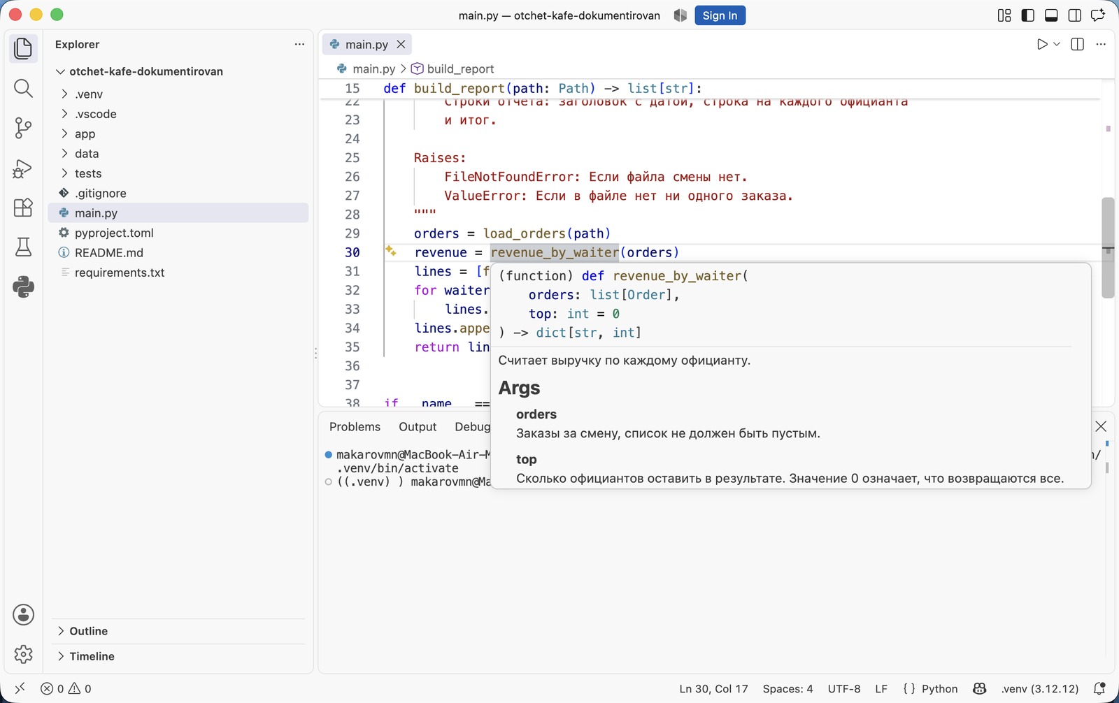Open the Python view in activity bar
This screenshot has height=703, width=1119.
click(x=23, y=287)
